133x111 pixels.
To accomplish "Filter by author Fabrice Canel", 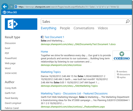I will (x=12, y=108).
